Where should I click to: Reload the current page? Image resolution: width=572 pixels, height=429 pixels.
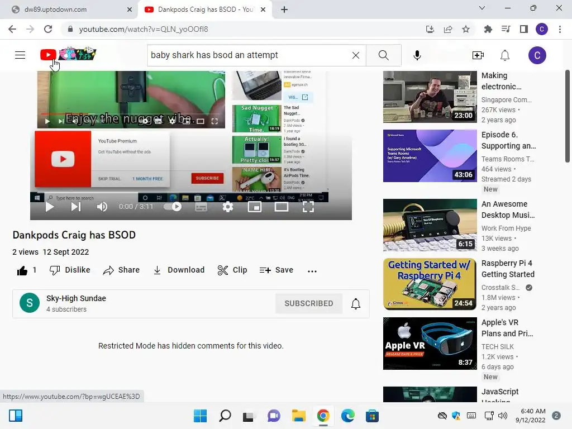48,29
